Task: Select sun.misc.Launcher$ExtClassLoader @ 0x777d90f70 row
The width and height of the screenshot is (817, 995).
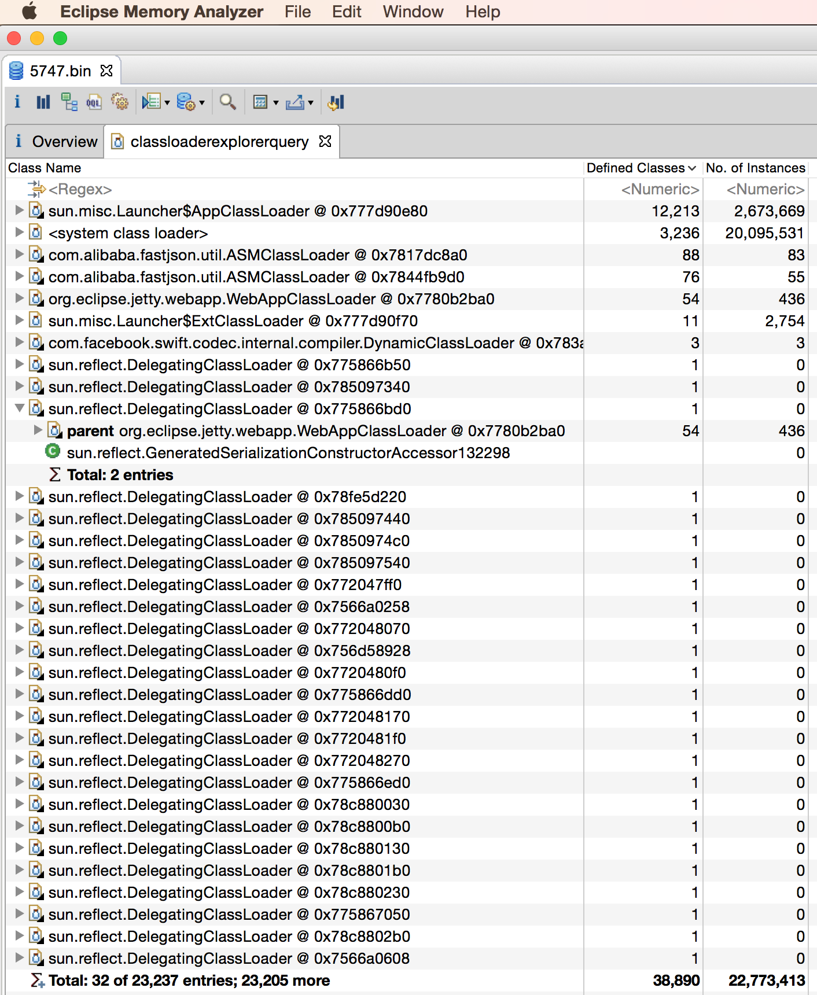Action: pos(407,321)
